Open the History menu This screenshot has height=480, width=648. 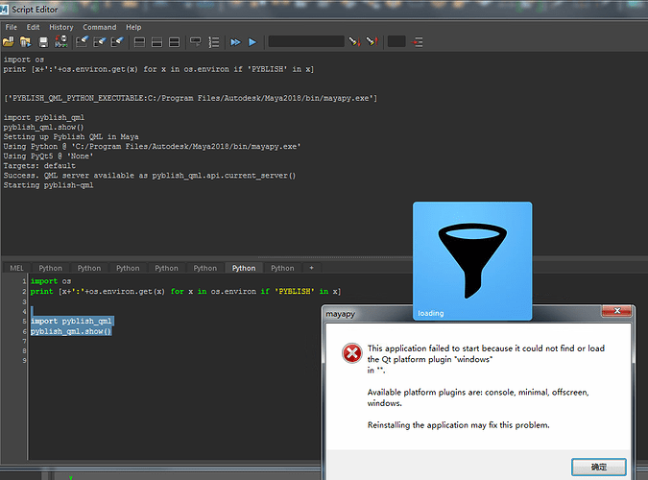(61, 27)
